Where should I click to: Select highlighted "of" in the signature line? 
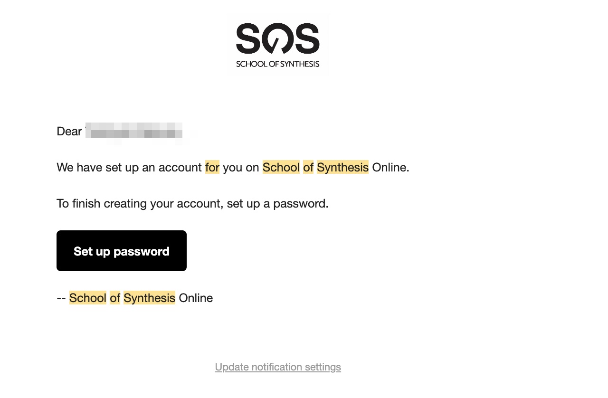(x=115, y=298)
